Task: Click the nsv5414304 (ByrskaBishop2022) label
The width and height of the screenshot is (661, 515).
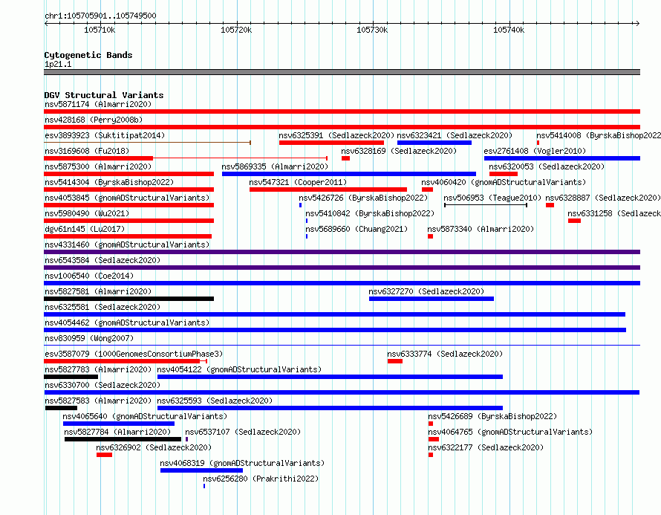Action: point(109,182)
